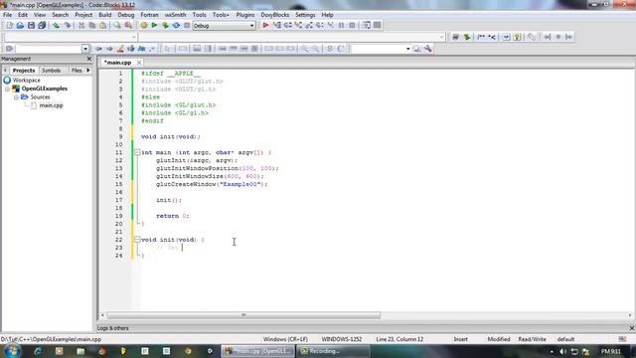Collapse the Sources folder node
636x358 pixels.
[x=16, y=97]
